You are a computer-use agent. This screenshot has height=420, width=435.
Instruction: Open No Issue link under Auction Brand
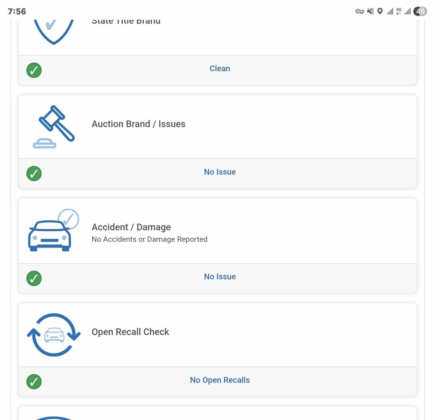(x=220, y=172)
